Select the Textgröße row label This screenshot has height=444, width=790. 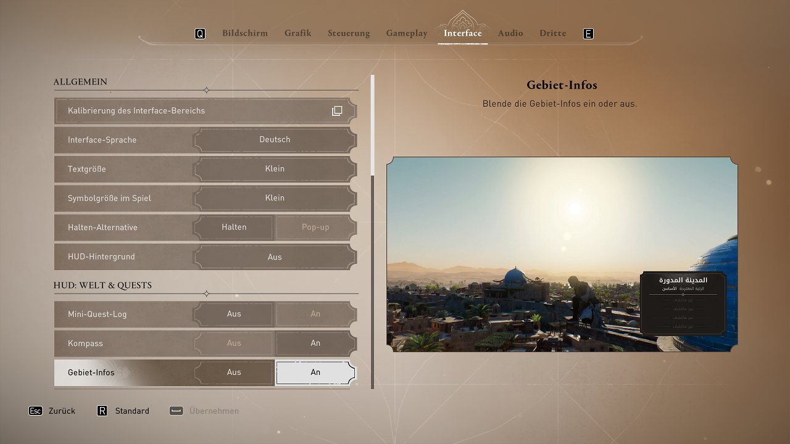click(87, 169)
